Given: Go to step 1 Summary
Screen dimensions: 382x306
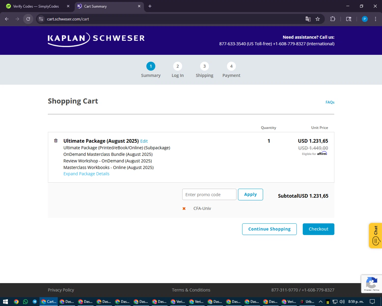Looking at the screenshot, I should click(x=151, y=70).
